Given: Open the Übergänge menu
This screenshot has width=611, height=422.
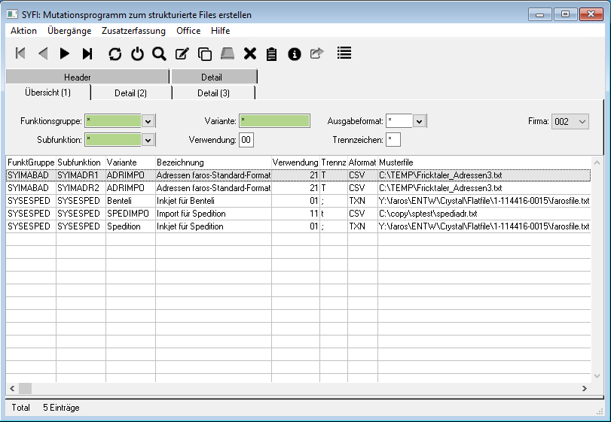Looking at the screenshot, I should tap(69, 31).
